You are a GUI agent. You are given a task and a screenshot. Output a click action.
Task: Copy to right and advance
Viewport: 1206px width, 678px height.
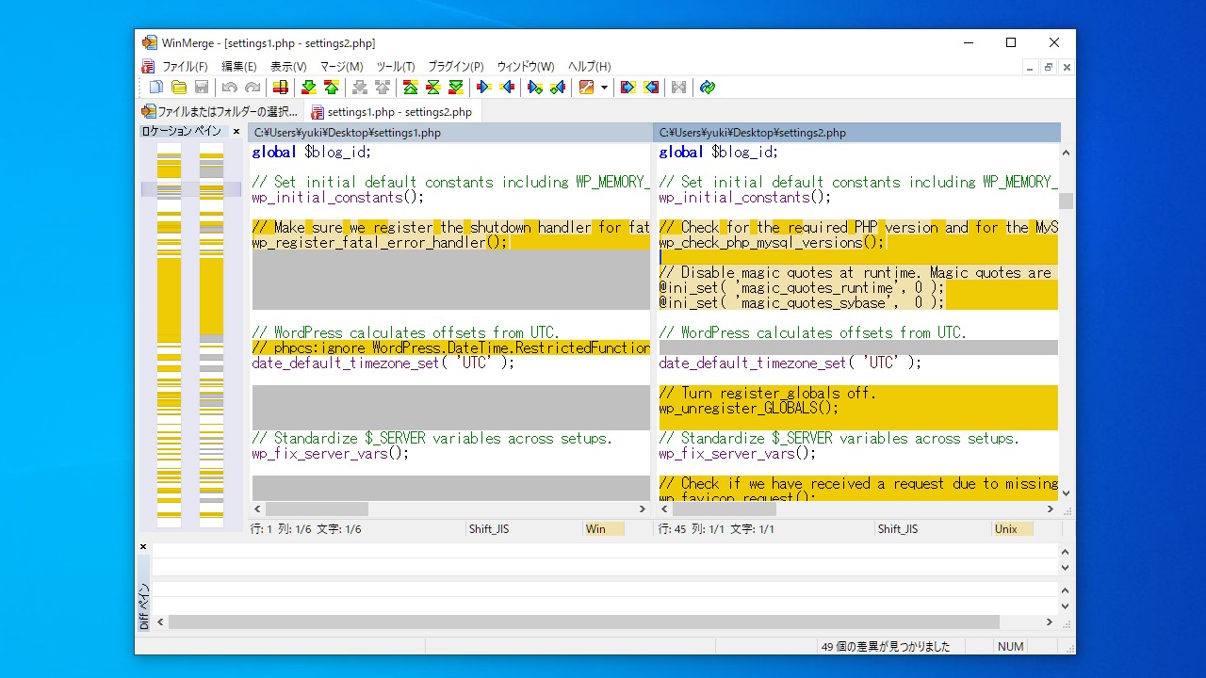535,88
